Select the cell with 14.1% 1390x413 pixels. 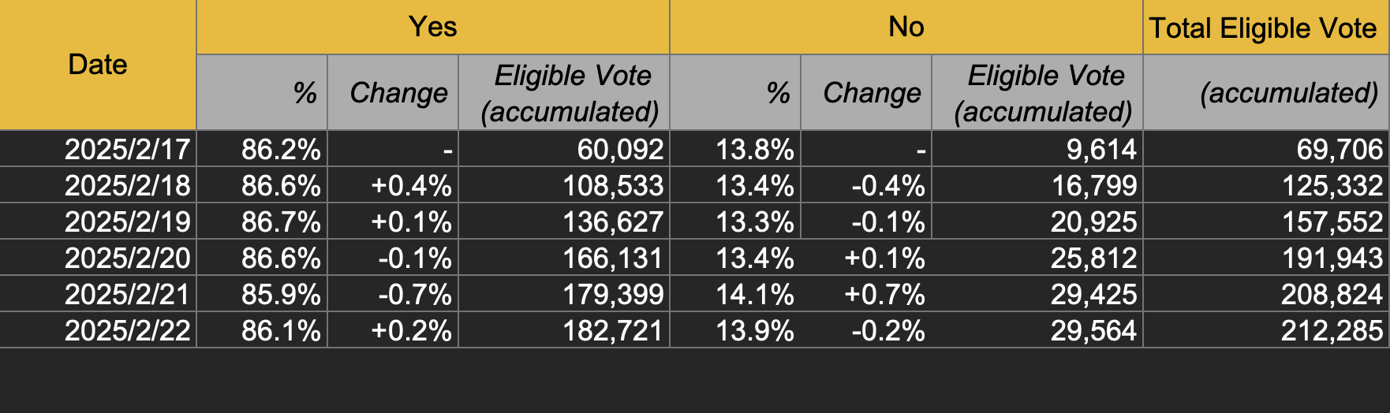tap(754, 294)
